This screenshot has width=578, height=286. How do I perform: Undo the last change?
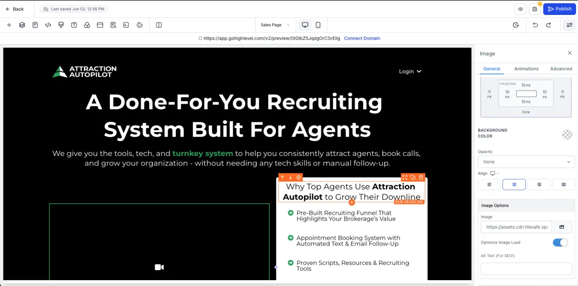[535, 25]
